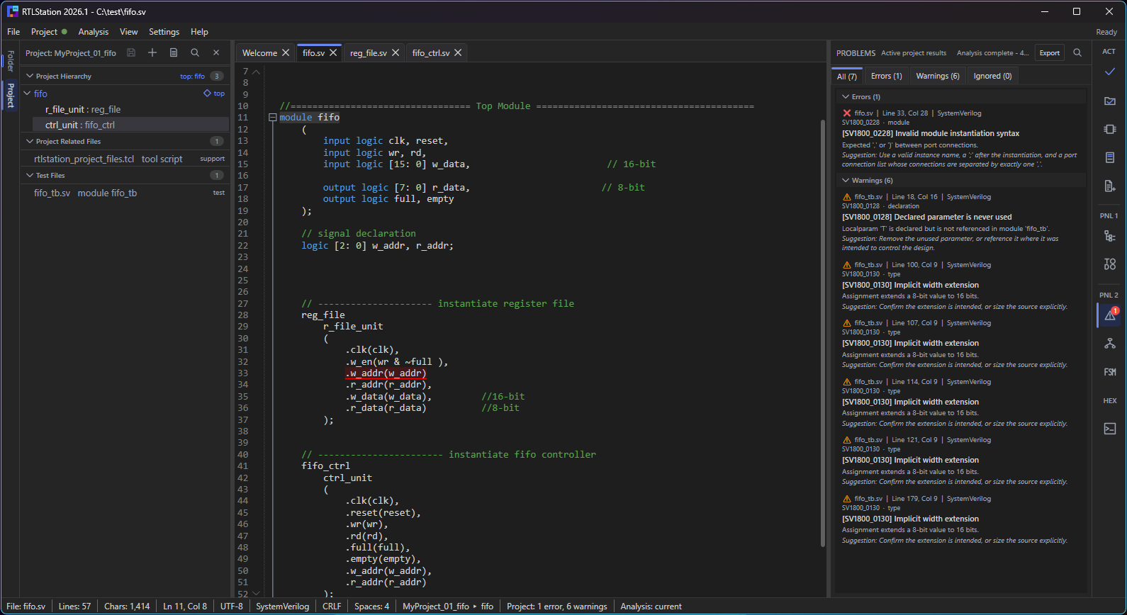
Task: Switch to the reg_file.sv tab
Action: tap(369, 52)
